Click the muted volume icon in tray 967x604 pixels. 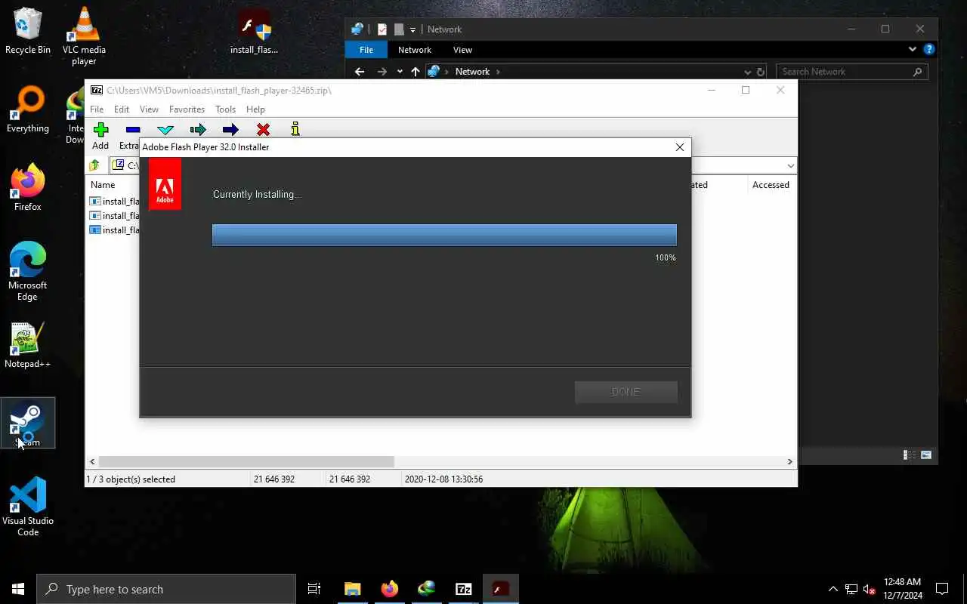click(x=870, y=589)
